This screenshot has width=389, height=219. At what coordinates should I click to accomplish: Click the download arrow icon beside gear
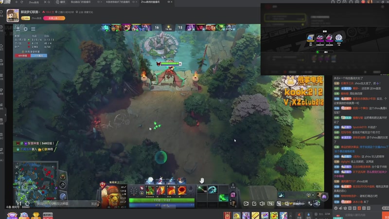[x=18, y=29]
